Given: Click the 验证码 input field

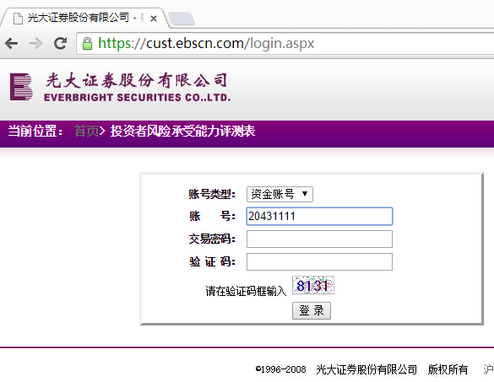Looking at the screenshot, I should point(319,261).
